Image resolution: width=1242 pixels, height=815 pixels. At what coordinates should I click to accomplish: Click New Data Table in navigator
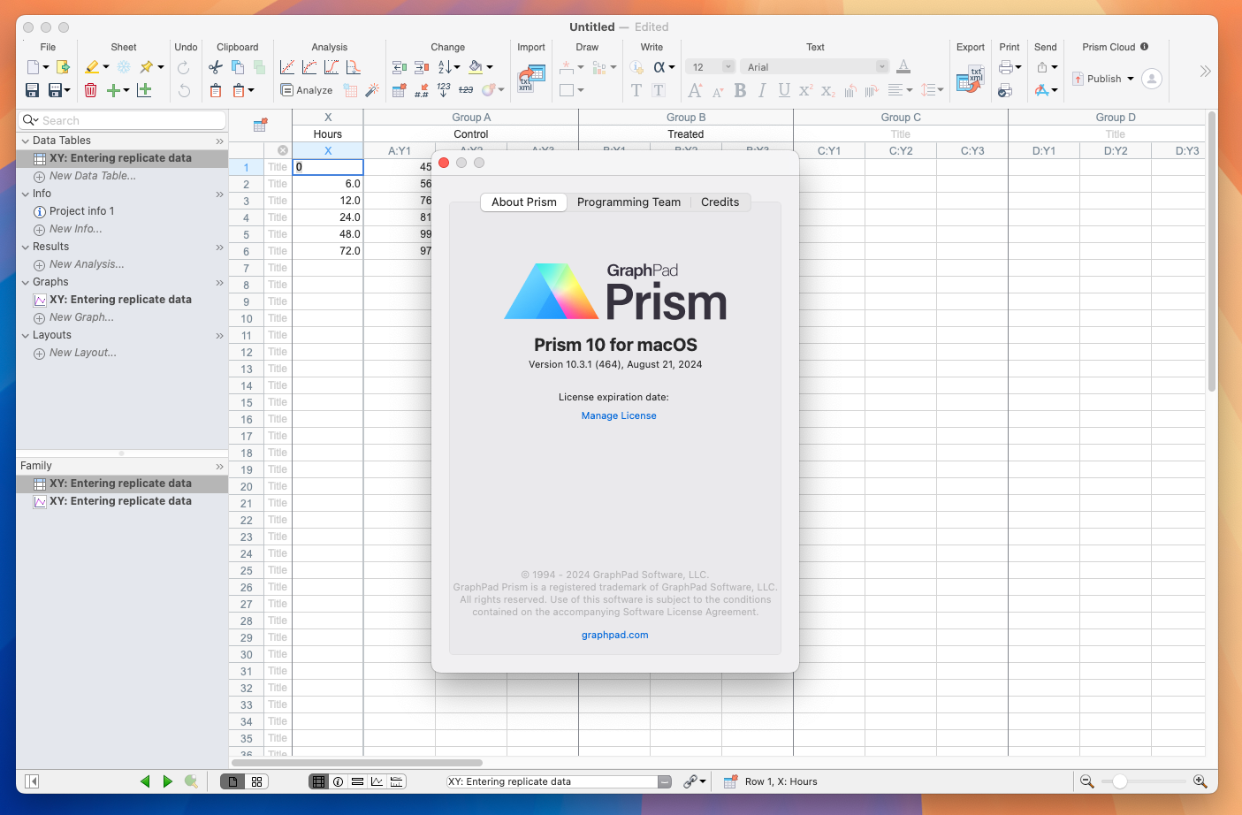(93, 176)
